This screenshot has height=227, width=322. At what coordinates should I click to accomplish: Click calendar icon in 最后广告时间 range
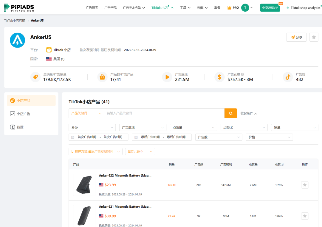click(x=136, y=137)
